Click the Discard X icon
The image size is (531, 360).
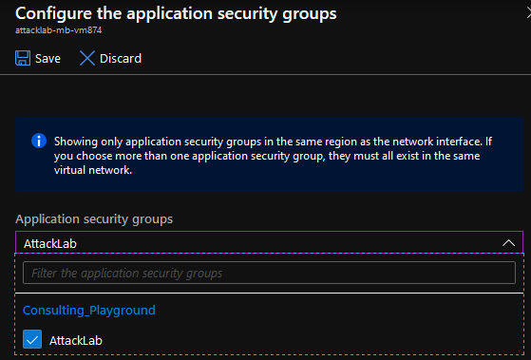pos(87,58)
